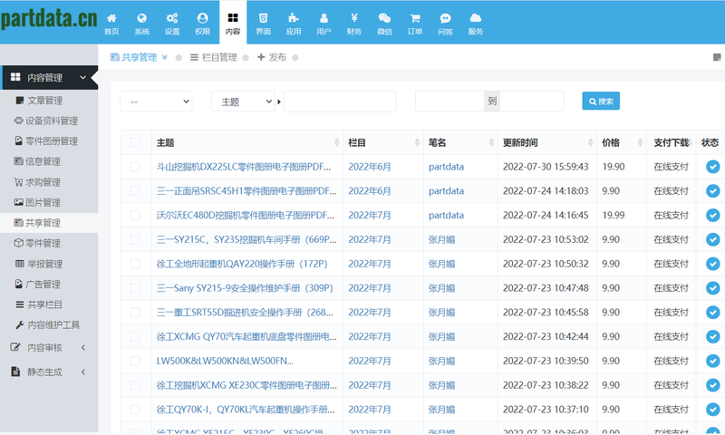Image resolution: width=725 pixels, height=435 pixels.
Task: Tick the checkbox for 沃尔沃EC480D row
Action: tap(135, 215)
